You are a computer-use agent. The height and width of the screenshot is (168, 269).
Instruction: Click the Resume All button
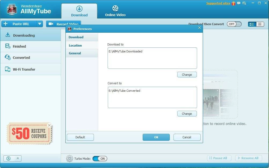click(248, 158)
